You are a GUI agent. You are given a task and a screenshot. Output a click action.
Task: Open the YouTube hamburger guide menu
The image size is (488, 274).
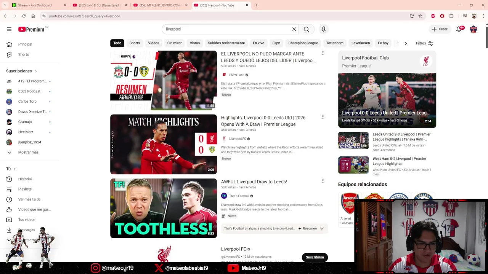pos(9,29)
